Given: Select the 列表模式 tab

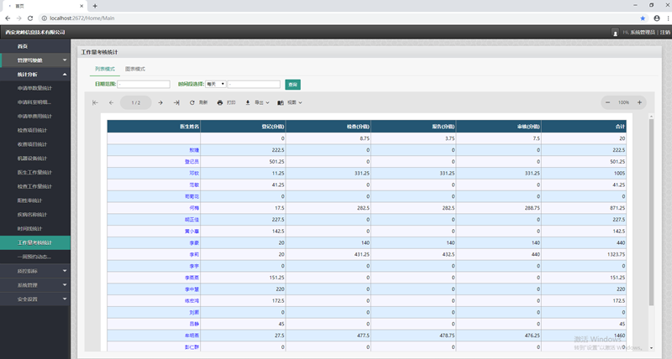Looking at the screenshot, I should [x=105, y=69].
